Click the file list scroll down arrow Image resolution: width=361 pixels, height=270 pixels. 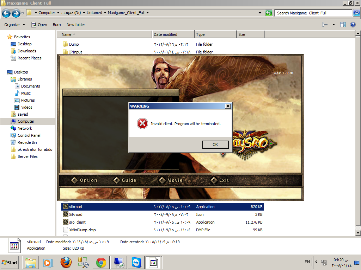tap(358, 233)
